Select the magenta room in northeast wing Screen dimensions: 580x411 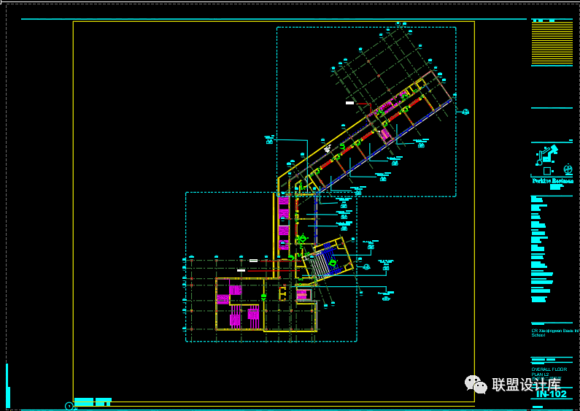[x=385, y=134]
